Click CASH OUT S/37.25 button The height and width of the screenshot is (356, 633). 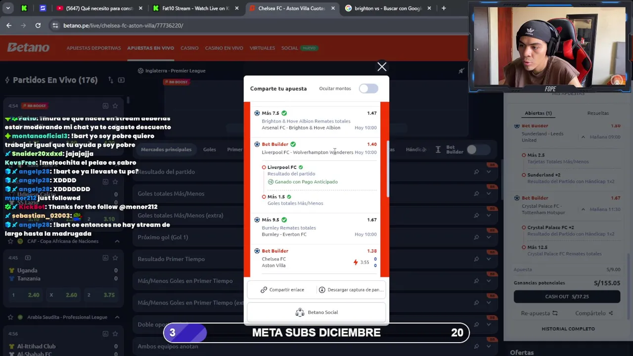(567, 297)
